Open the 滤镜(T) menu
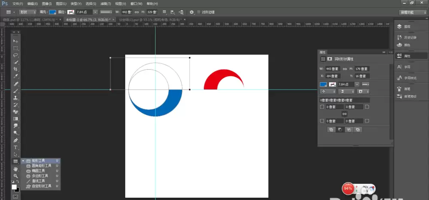The width and height of the screenshot is (429, 200). tap(106, 4)
